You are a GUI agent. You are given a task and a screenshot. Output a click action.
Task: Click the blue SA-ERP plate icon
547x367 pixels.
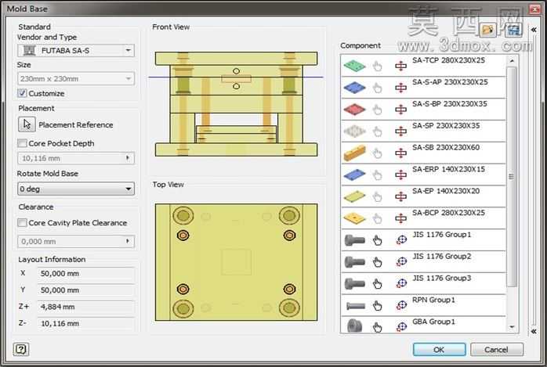click(x=354, y=175)
